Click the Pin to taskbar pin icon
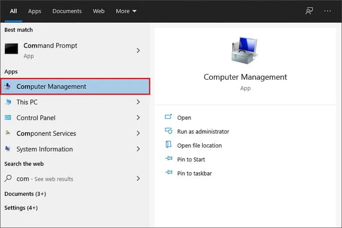The height and width of the screenshot is (228, 342). pyautogui.click(x=169, y=172)
